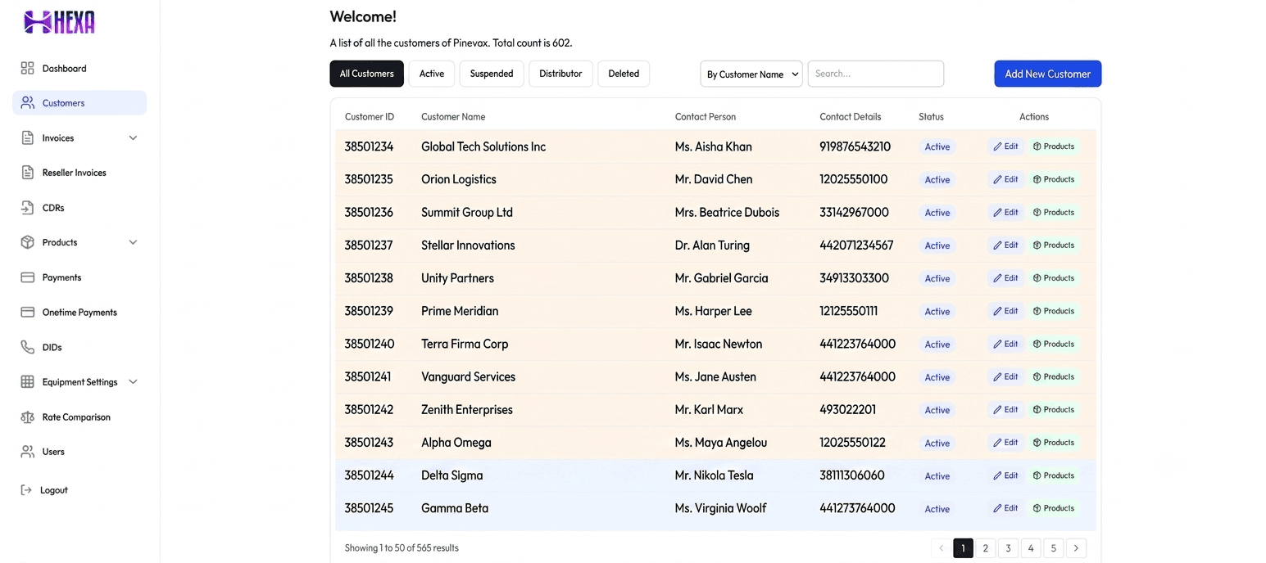
Task: Edit the Orion Logistics customer
Action: click(1005, 179)
